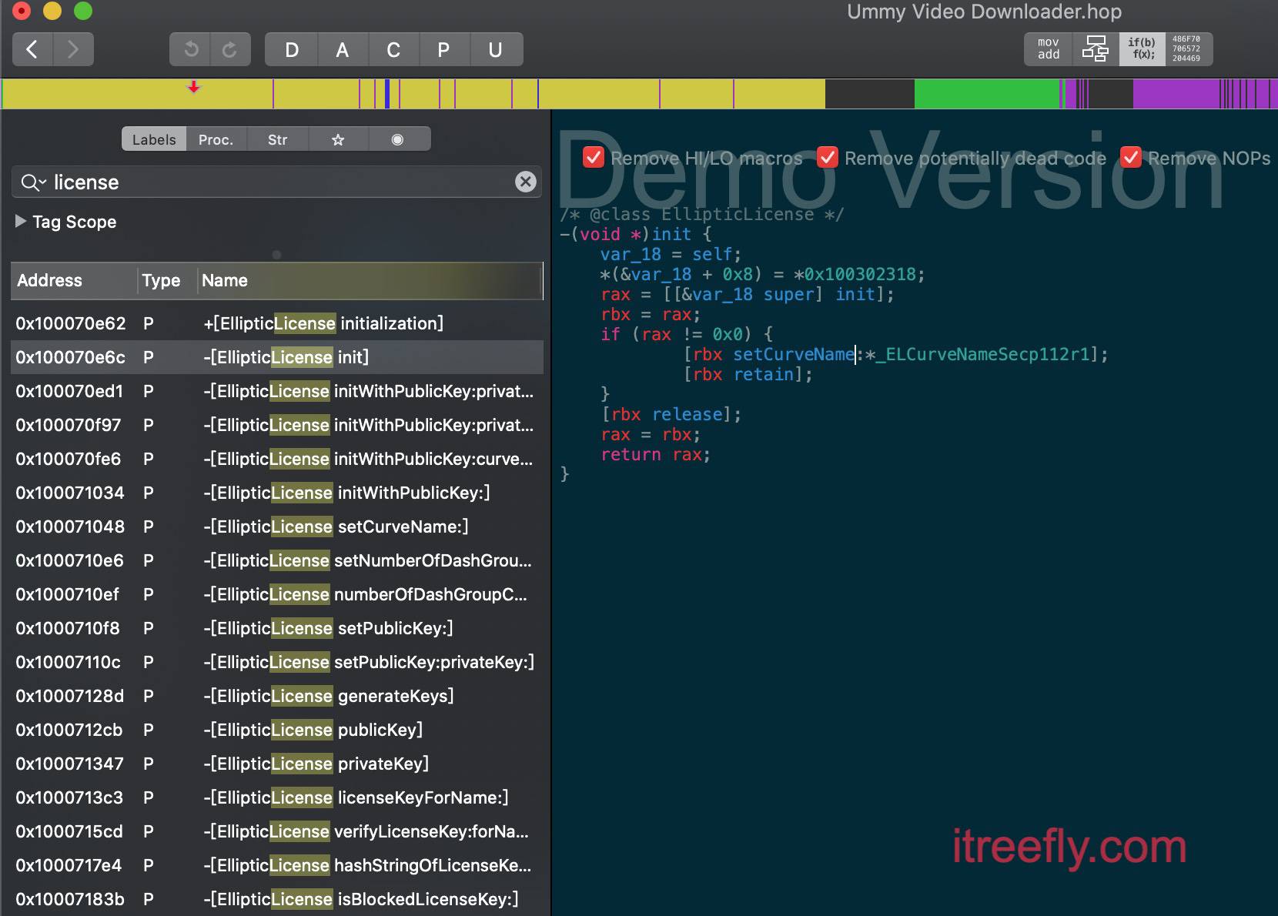This screenshot has width=1278, height=916.
Task: Open the Proc. tab
Action: pos(216,139)
